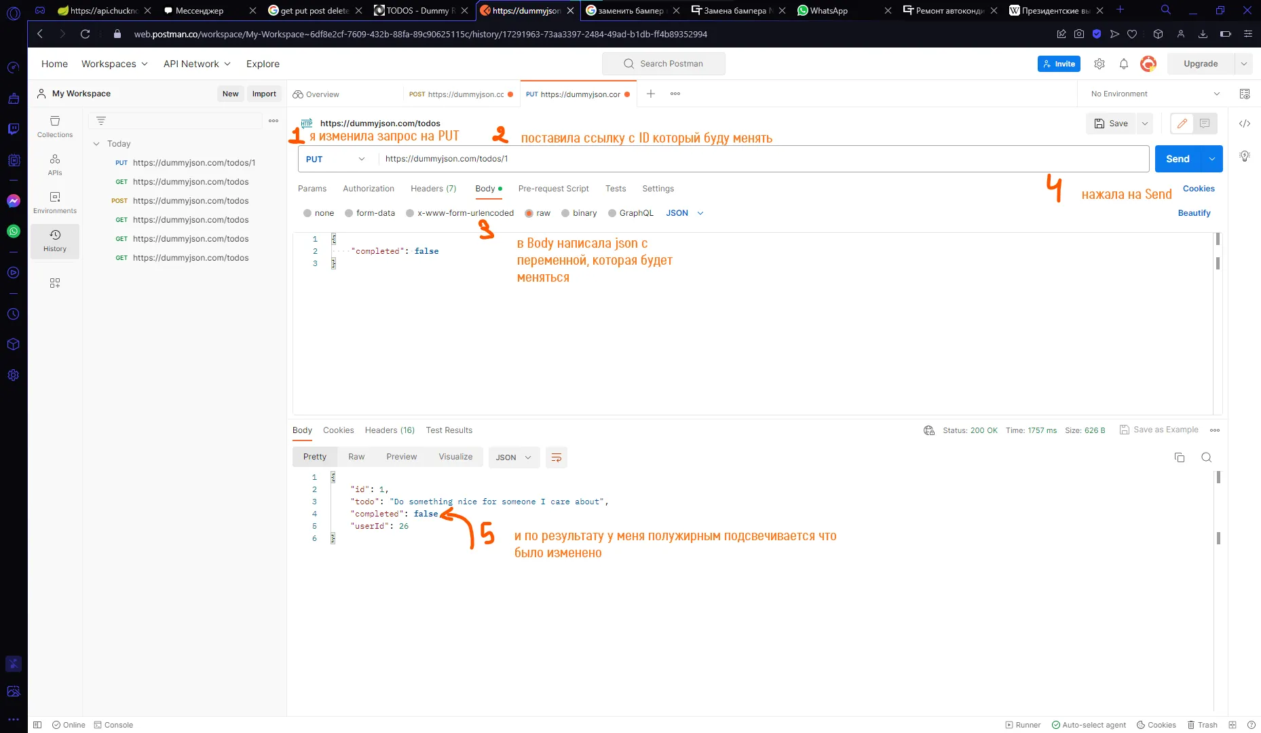Open the info lightbulb icon in right sidebar
1261x733 pixels.
click(1245, 156)
